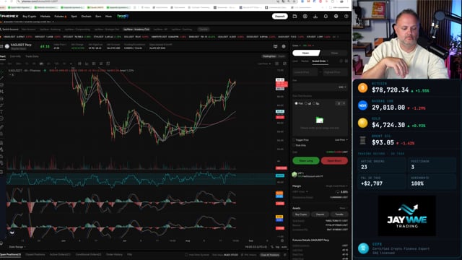Click the JayWave Trading logo thumbnail
Image resolution: width=462 pixels, height=260 pixels.
406,216
